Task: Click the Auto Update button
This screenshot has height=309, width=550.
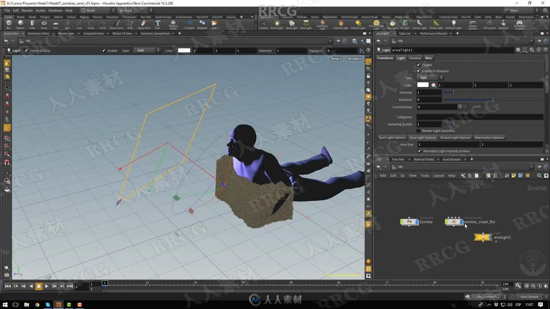Action: click(529, 297)
